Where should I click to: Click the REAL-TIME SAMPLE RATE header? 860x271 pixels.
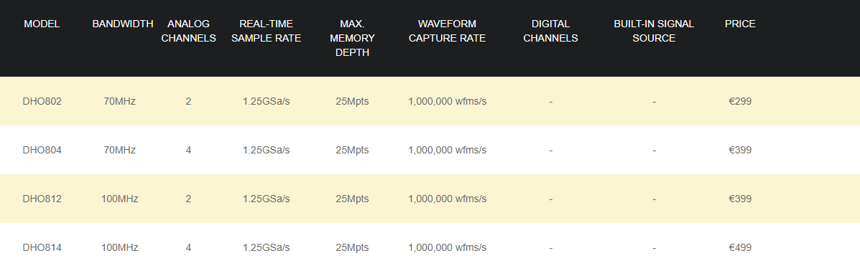(266, 32)
